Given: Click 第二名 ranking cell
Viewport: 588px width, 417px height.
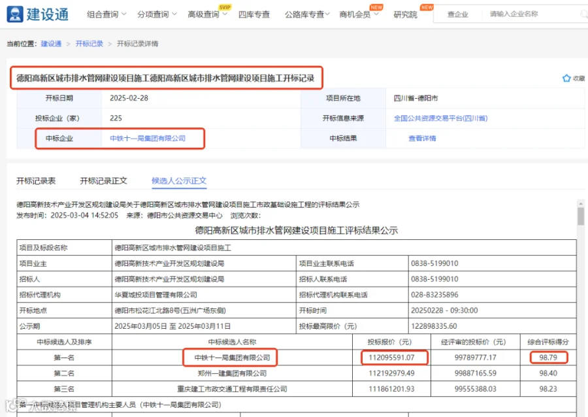Looking at the screenshot, I should coord(64,373).
